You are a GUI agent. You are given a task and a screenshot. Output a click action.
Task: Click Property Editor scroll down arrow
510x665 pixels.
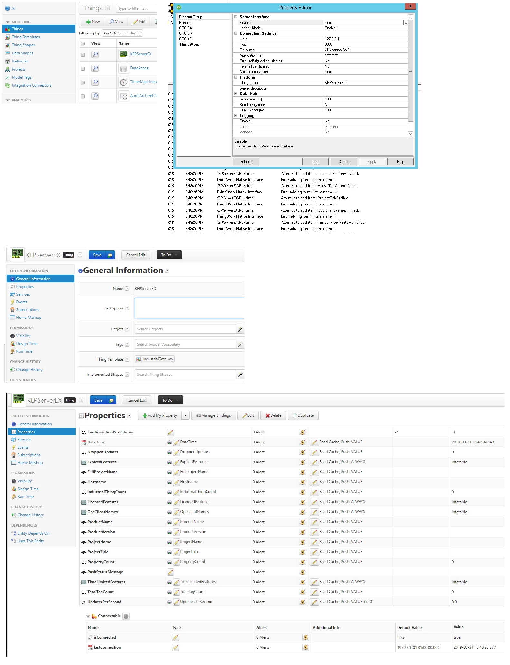[x=410, y=134]
